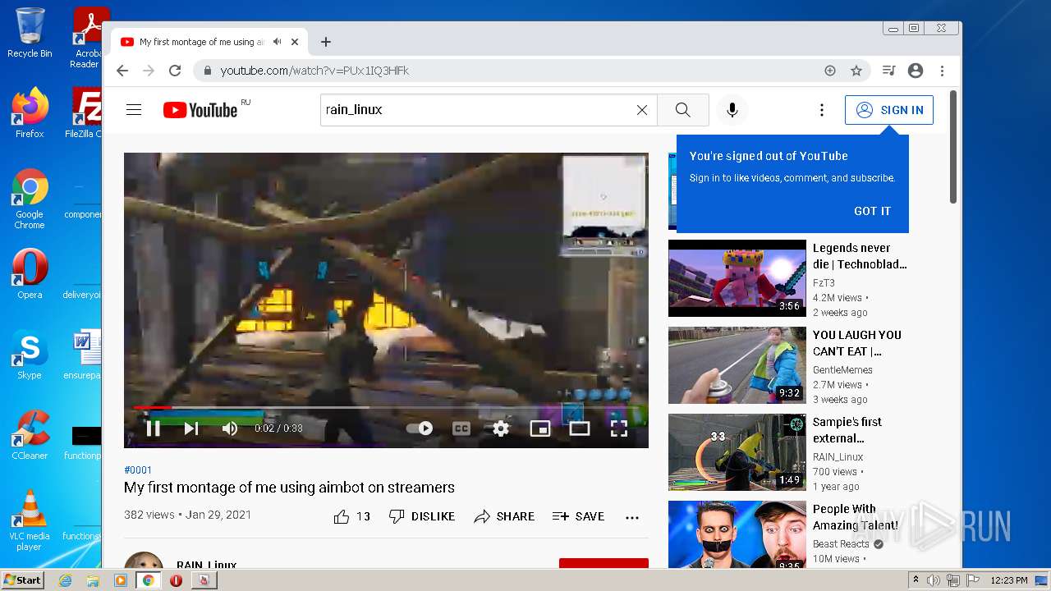Viewport: 1051px width, 591px height.
Task: Open GentleMemes channel name
Action: click(842, 369)
